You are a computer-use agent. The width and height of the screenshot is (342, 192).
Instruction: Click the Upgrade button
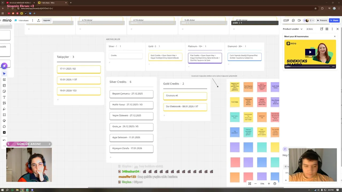click(x=47, y=20)
